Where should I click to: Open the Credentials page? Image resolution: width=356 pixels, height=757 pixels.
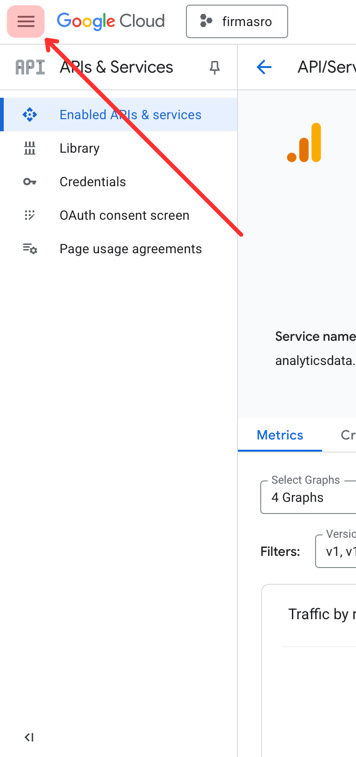tap(119, 182)
